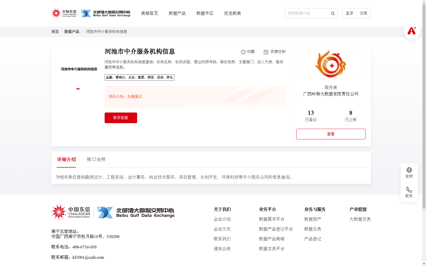Open footer link 数据资产
Screen dimensions: 426x266
point(313,219)
